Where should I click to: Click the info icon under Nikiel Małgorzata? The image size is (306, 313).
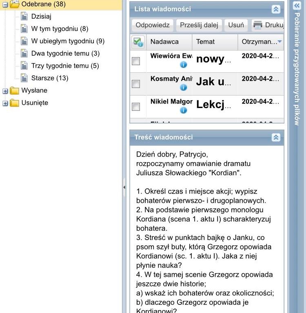tap(184, 110)
